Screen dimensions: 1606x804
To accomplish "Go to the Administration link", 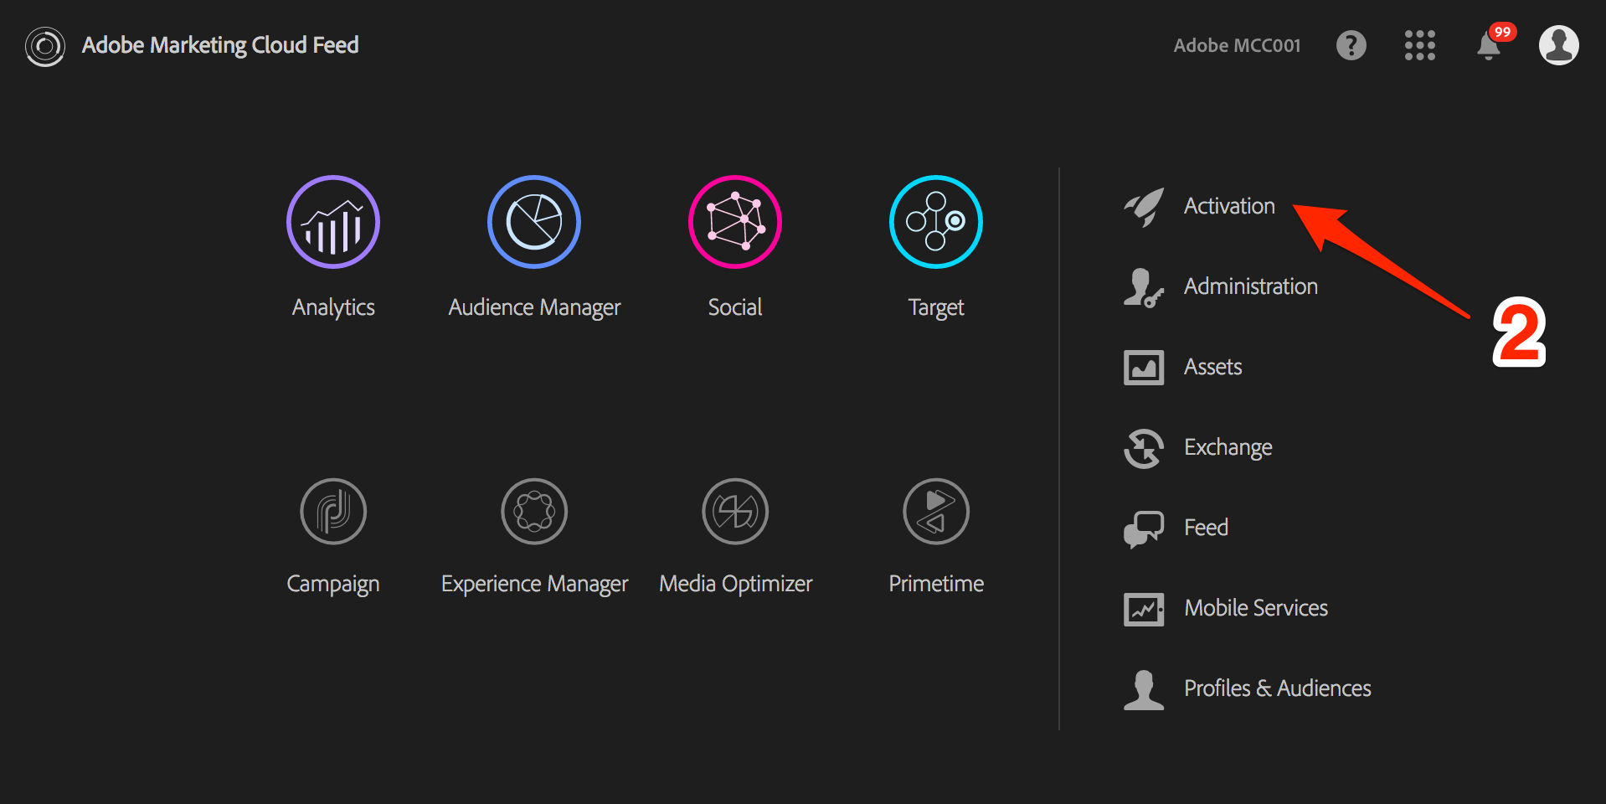I will 1251,286.
